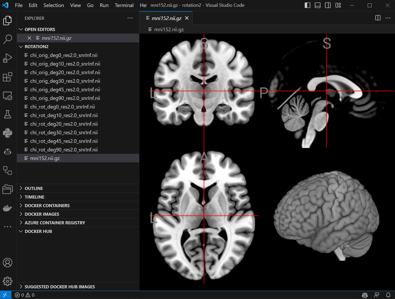
Task: Toggle primary side bar visibility
Action: [307, 5]
